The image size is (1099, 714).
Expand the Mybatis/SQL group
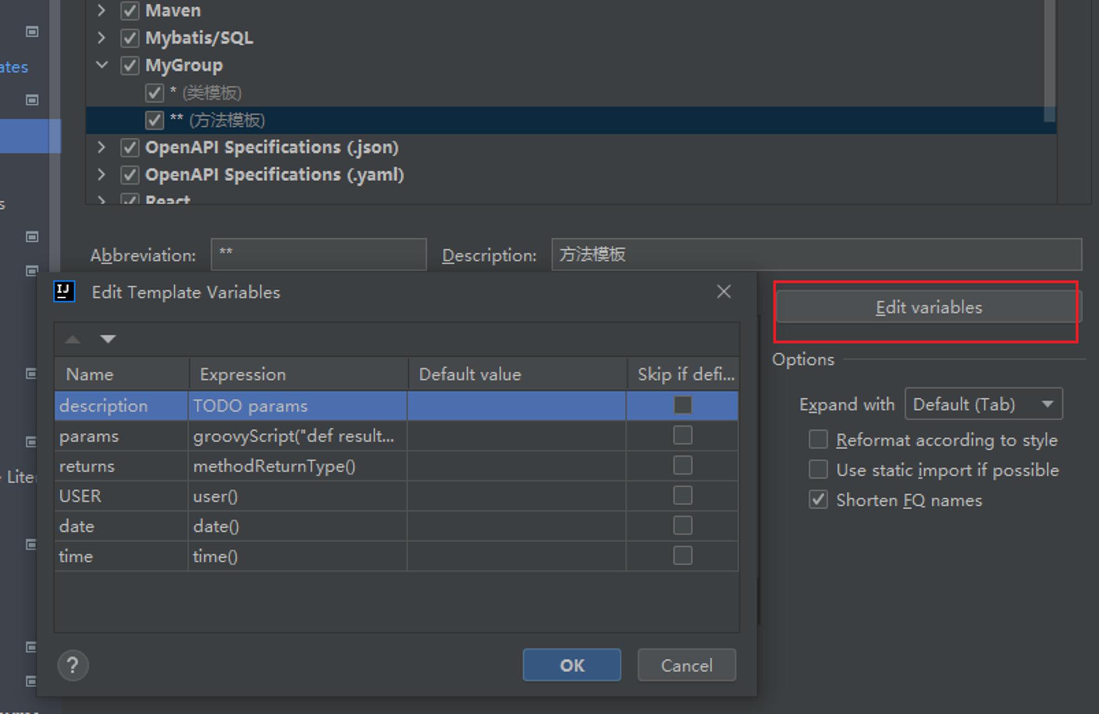click(x=101, y=37)
